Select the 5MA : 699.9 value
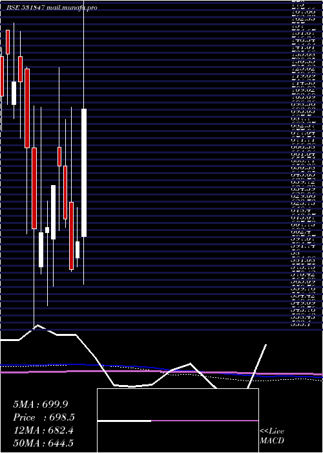The height and width of the screenshot is (453, 323). (x=40, y=404)
